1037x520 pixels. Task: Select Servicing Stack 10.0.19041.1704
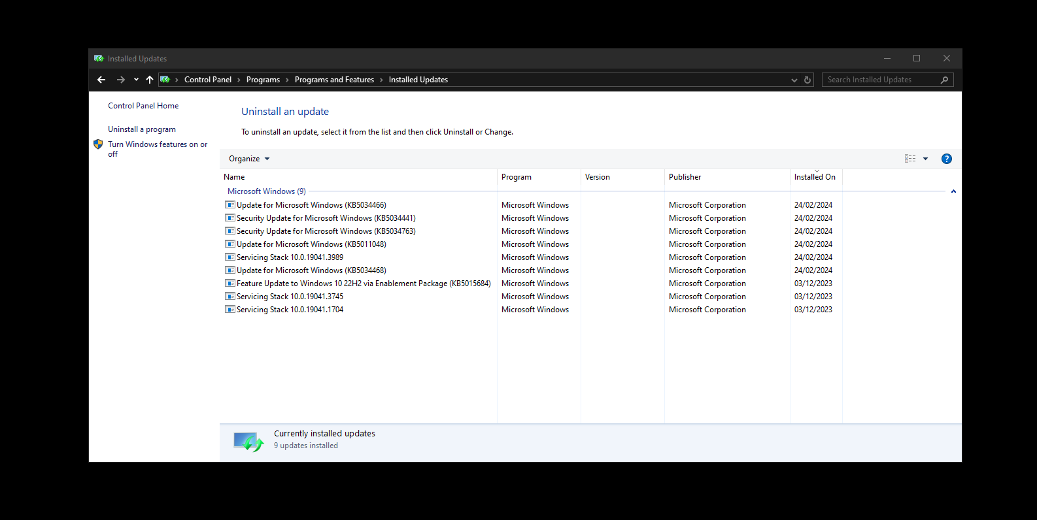click(x=290, y=310)
